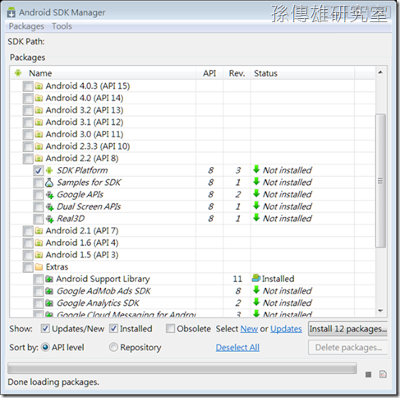Viewport: 400px width, 398px height.
Task: Click the package list scrollbar down arrow
Action: coord(380,311)
